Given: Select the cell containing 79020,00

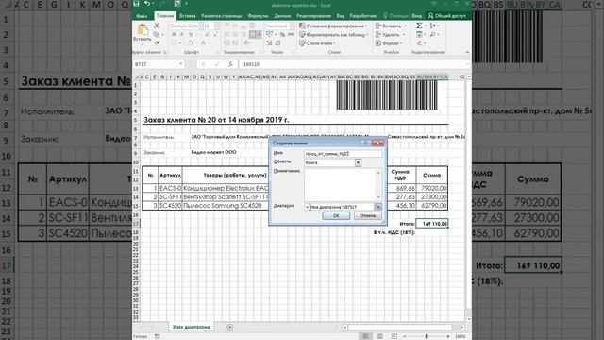Looking at the screenshot, I should pos(432,188).
